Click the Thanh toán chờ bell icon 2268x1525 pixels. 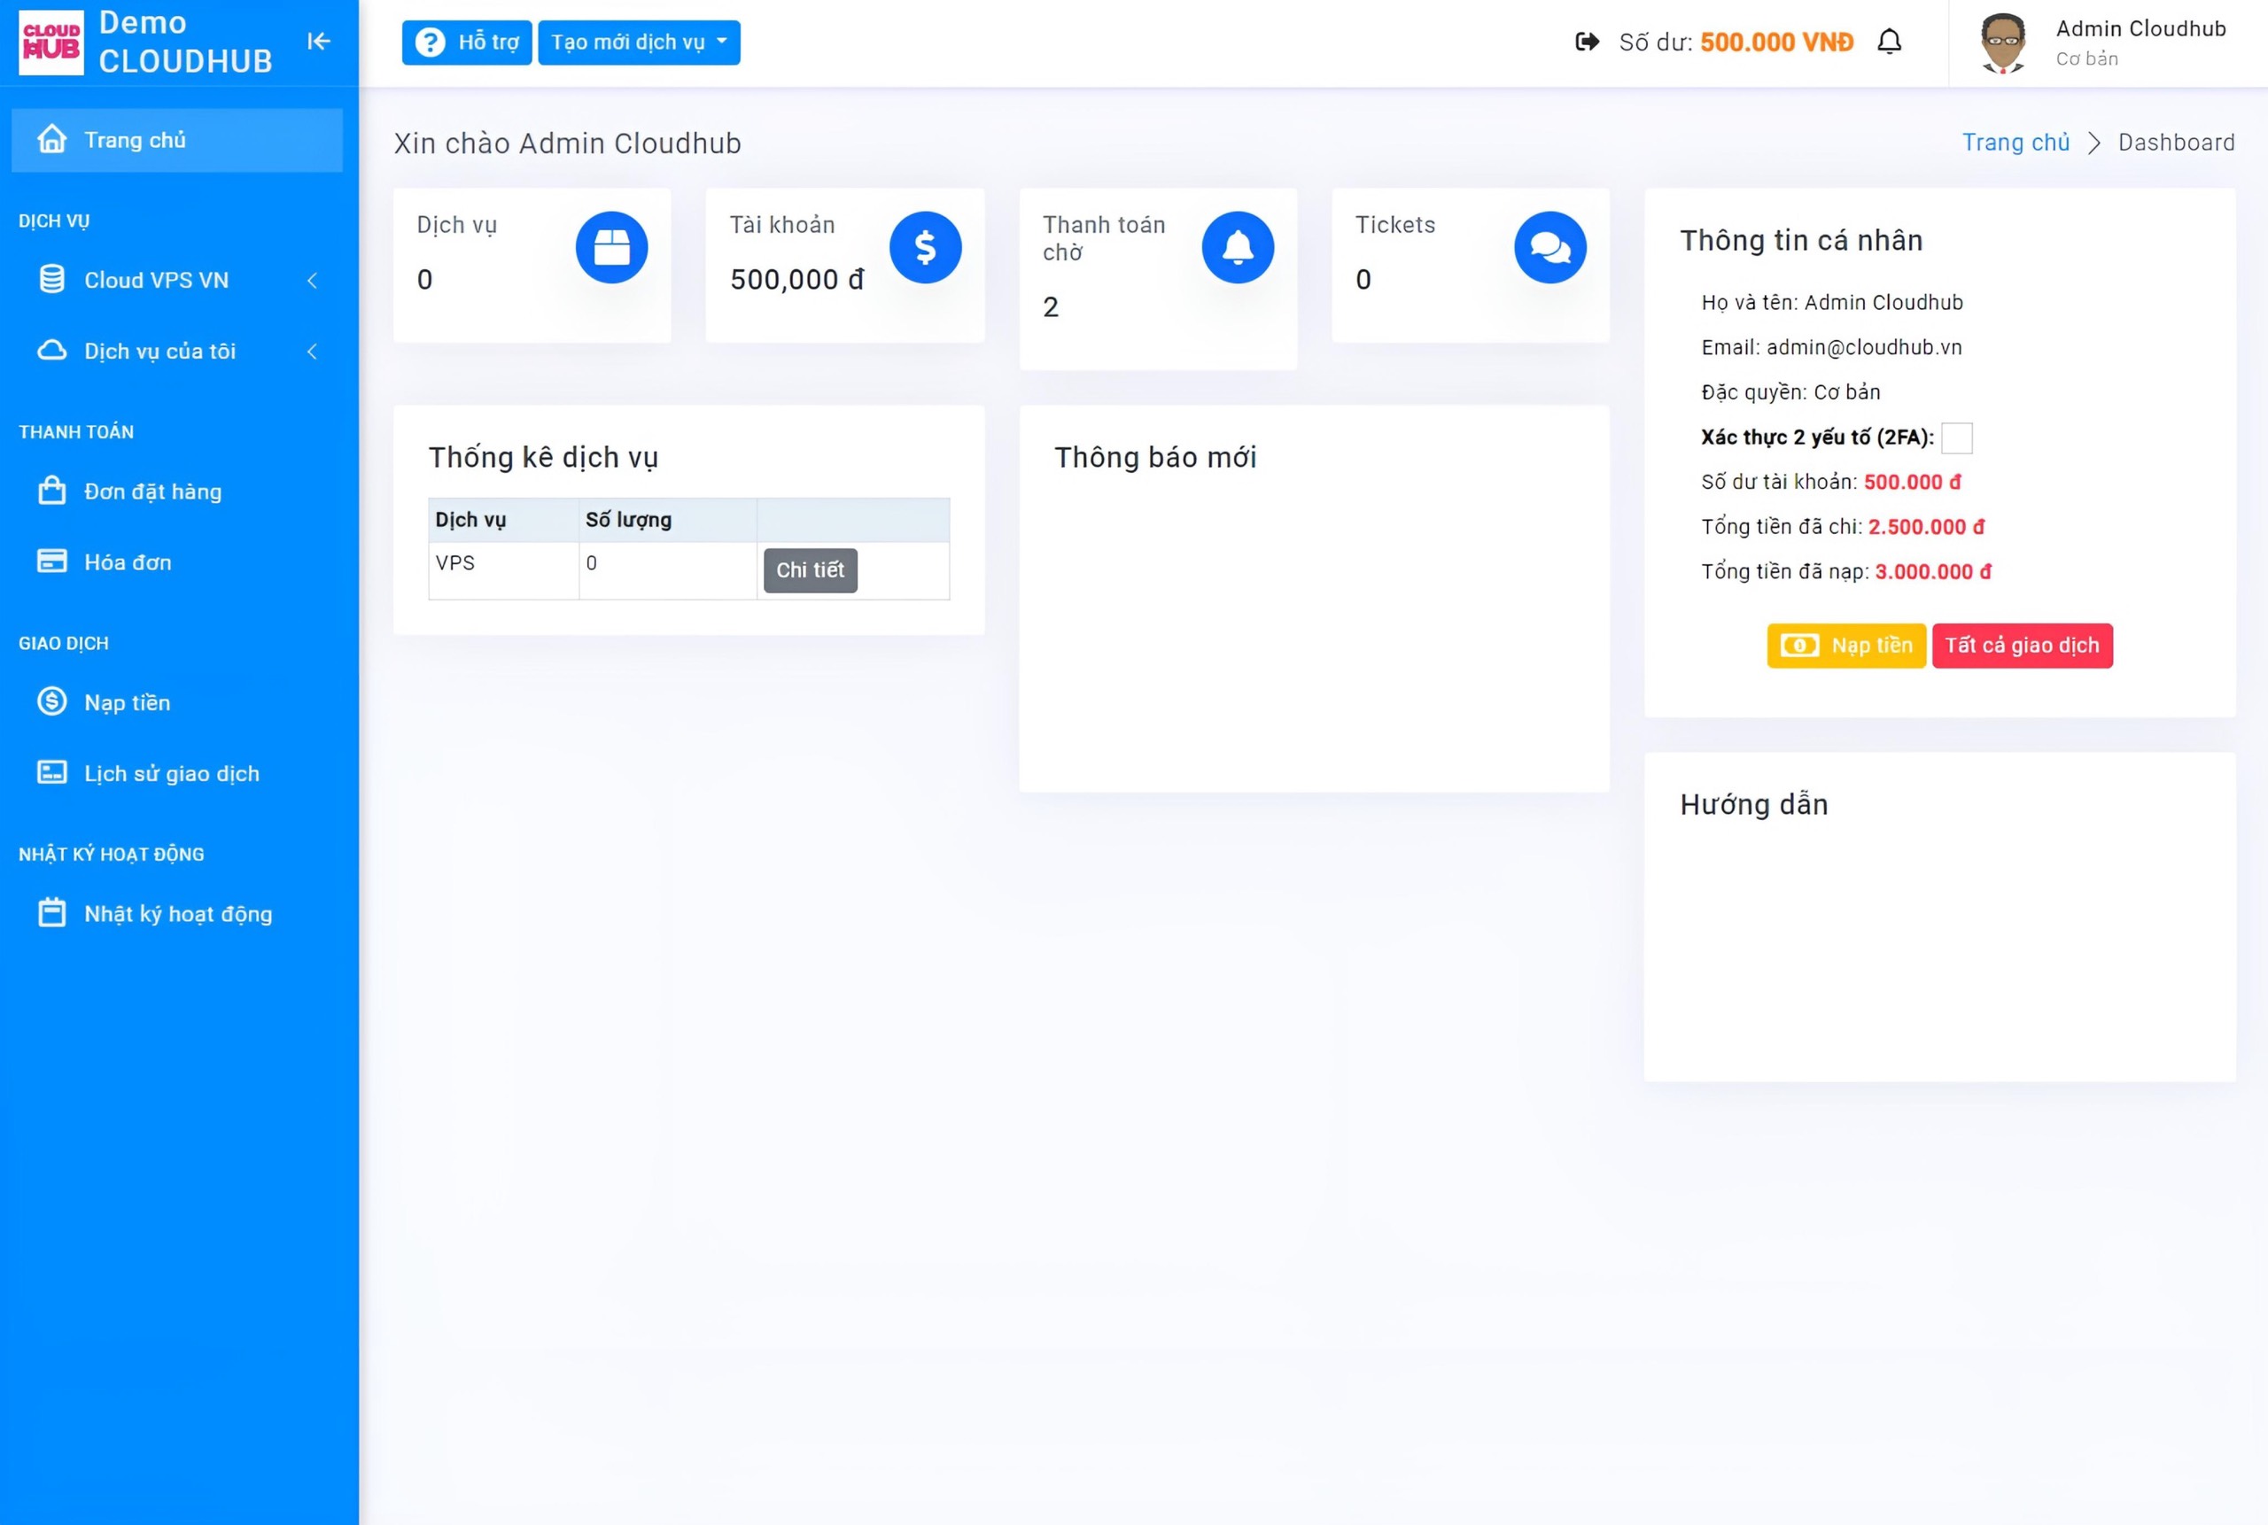pos(1237,247)
